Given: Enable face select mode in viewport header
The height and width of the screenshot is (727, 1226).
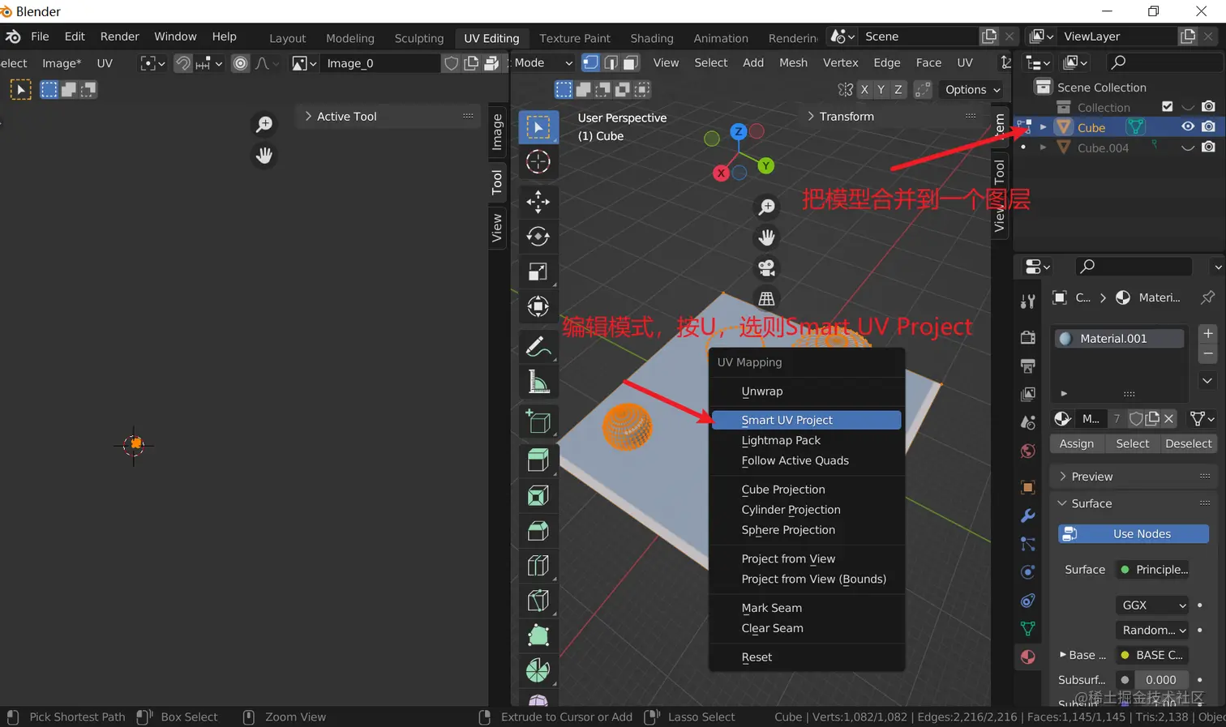Looking at the screenshot, I should point(630,62).
